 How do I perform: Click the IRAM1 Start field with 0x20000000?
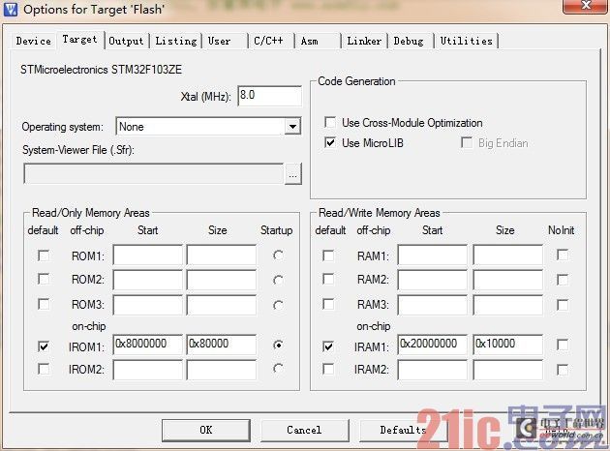coord(432,345)
